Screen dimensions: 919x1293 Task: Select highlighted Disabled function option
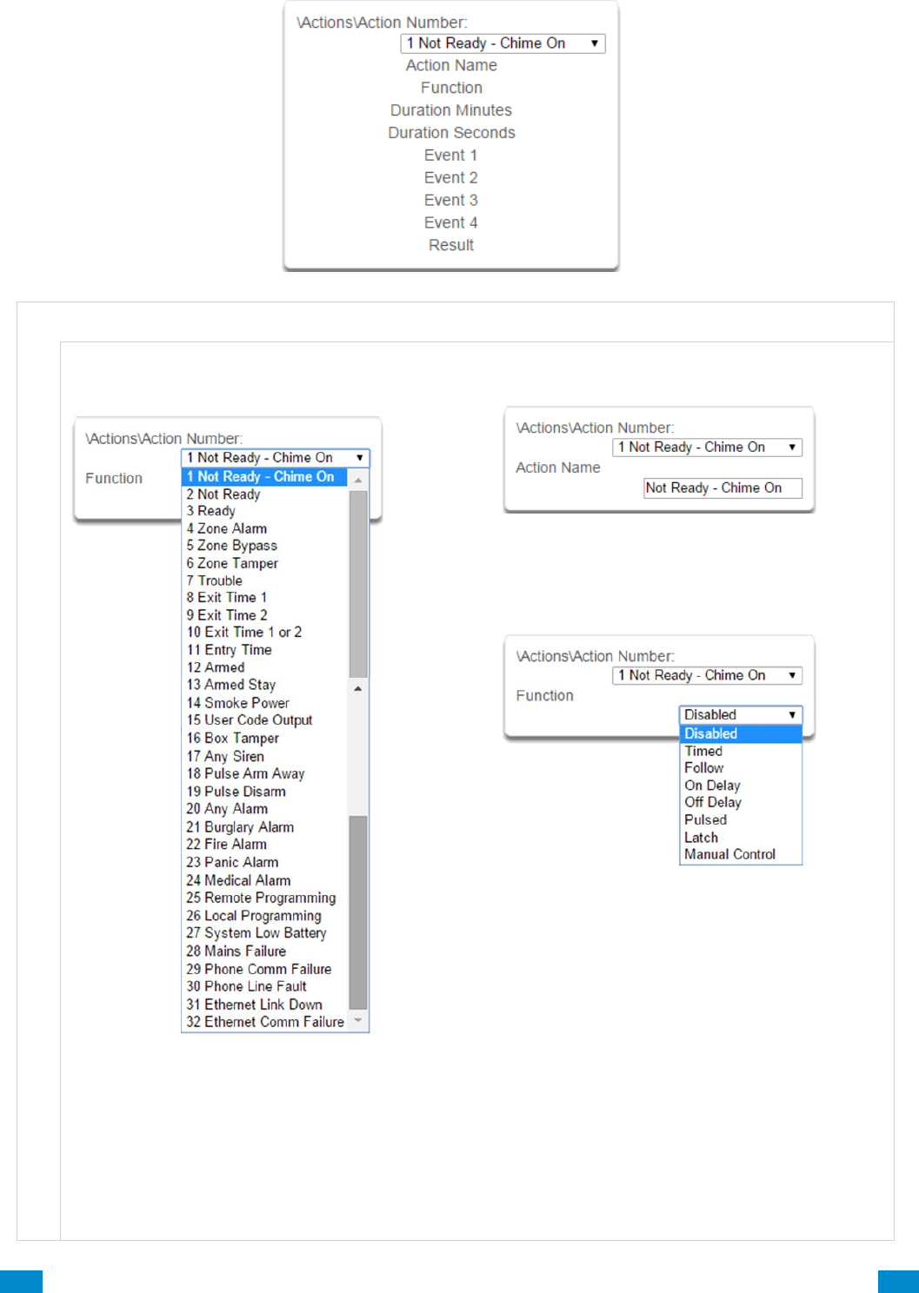[x=740, y=734]
